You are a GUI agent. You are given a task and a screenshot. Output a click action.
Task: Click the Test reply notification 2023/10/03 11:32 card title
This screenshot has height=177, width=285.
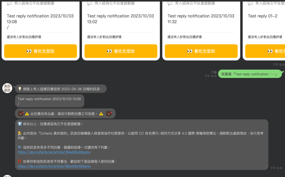(x=201, y=19)
